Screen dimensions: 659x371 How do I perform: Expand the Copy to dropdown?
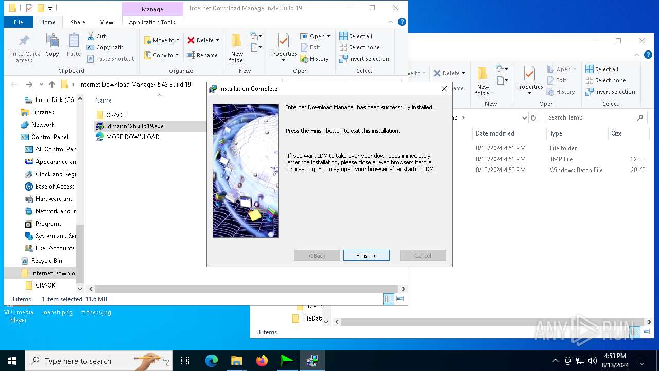point(177,55)
